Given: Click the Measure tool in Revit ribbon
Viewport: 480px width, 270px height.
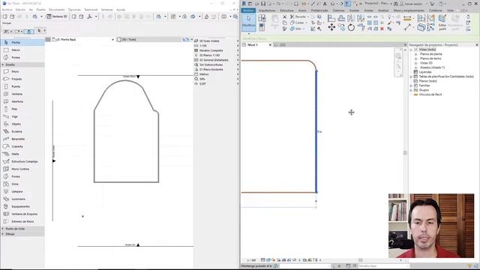Looking at the screenshot, I should (x=407, y=19).
